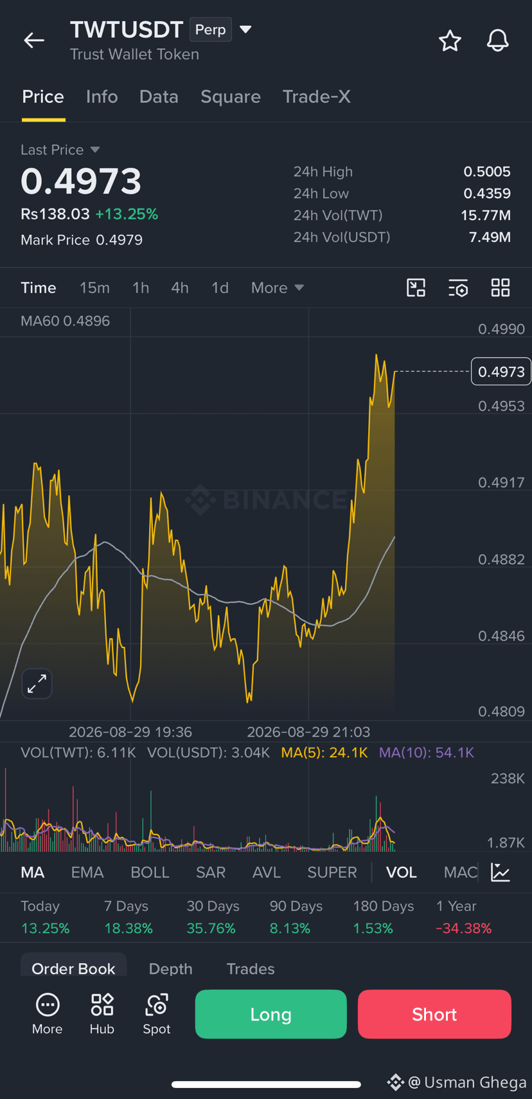Toggle the BOLL indicator
This screenshot has height=1099, width=532.
[150, 873]
